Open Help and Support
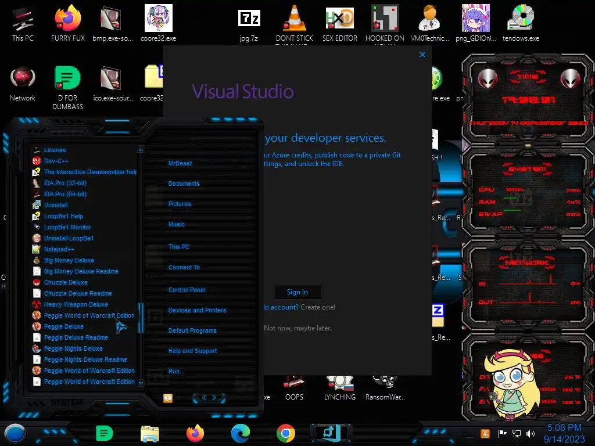 [192, 351]
